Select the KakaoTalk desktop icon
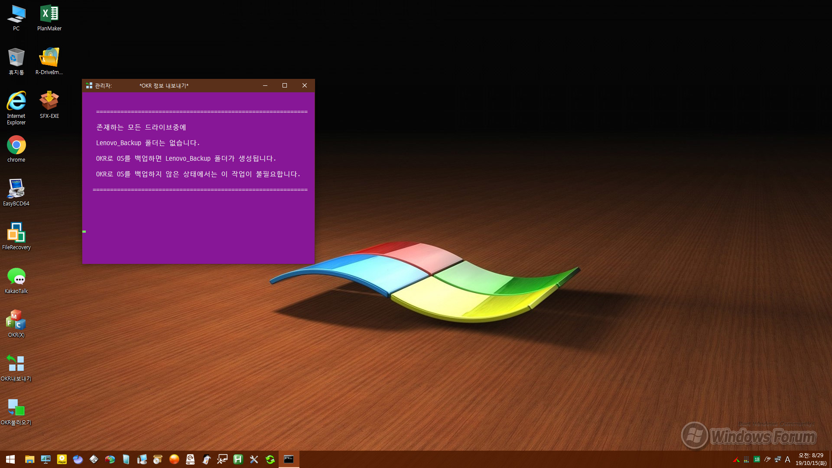 (x=16, y=280)
